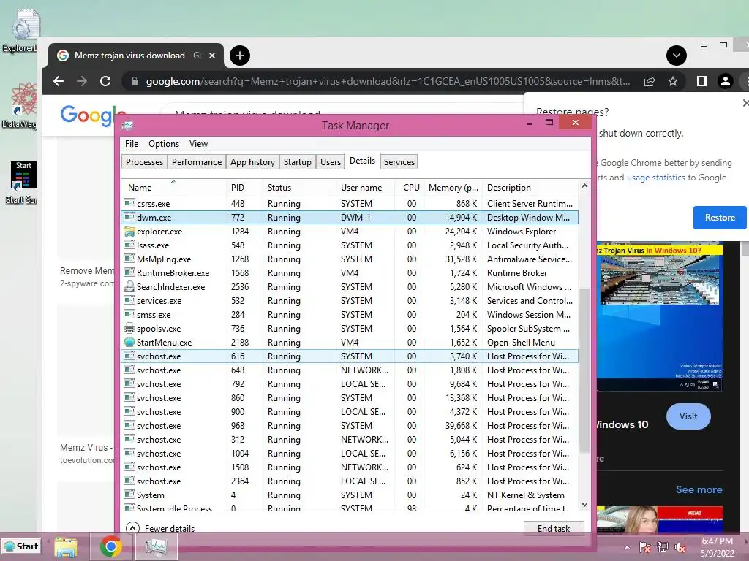Viewport: 749px width, 561px height.
Task: Reload the Google search page
Action: 105,81
